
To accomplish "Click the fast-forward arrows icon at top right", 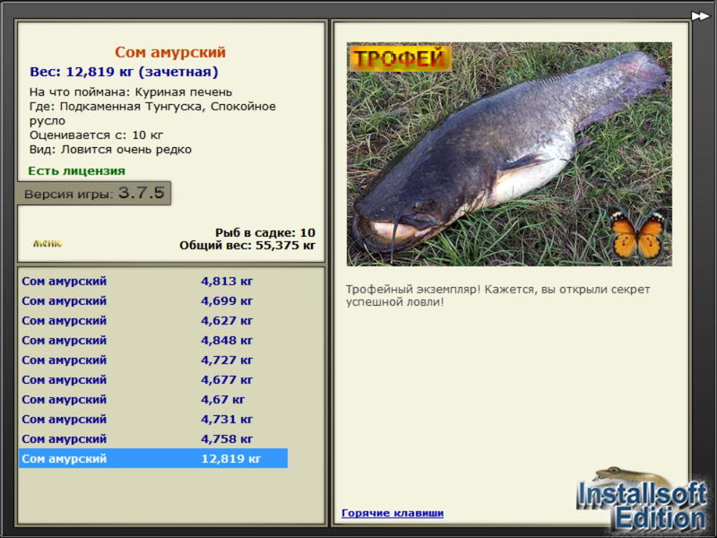I will (701, 16).
